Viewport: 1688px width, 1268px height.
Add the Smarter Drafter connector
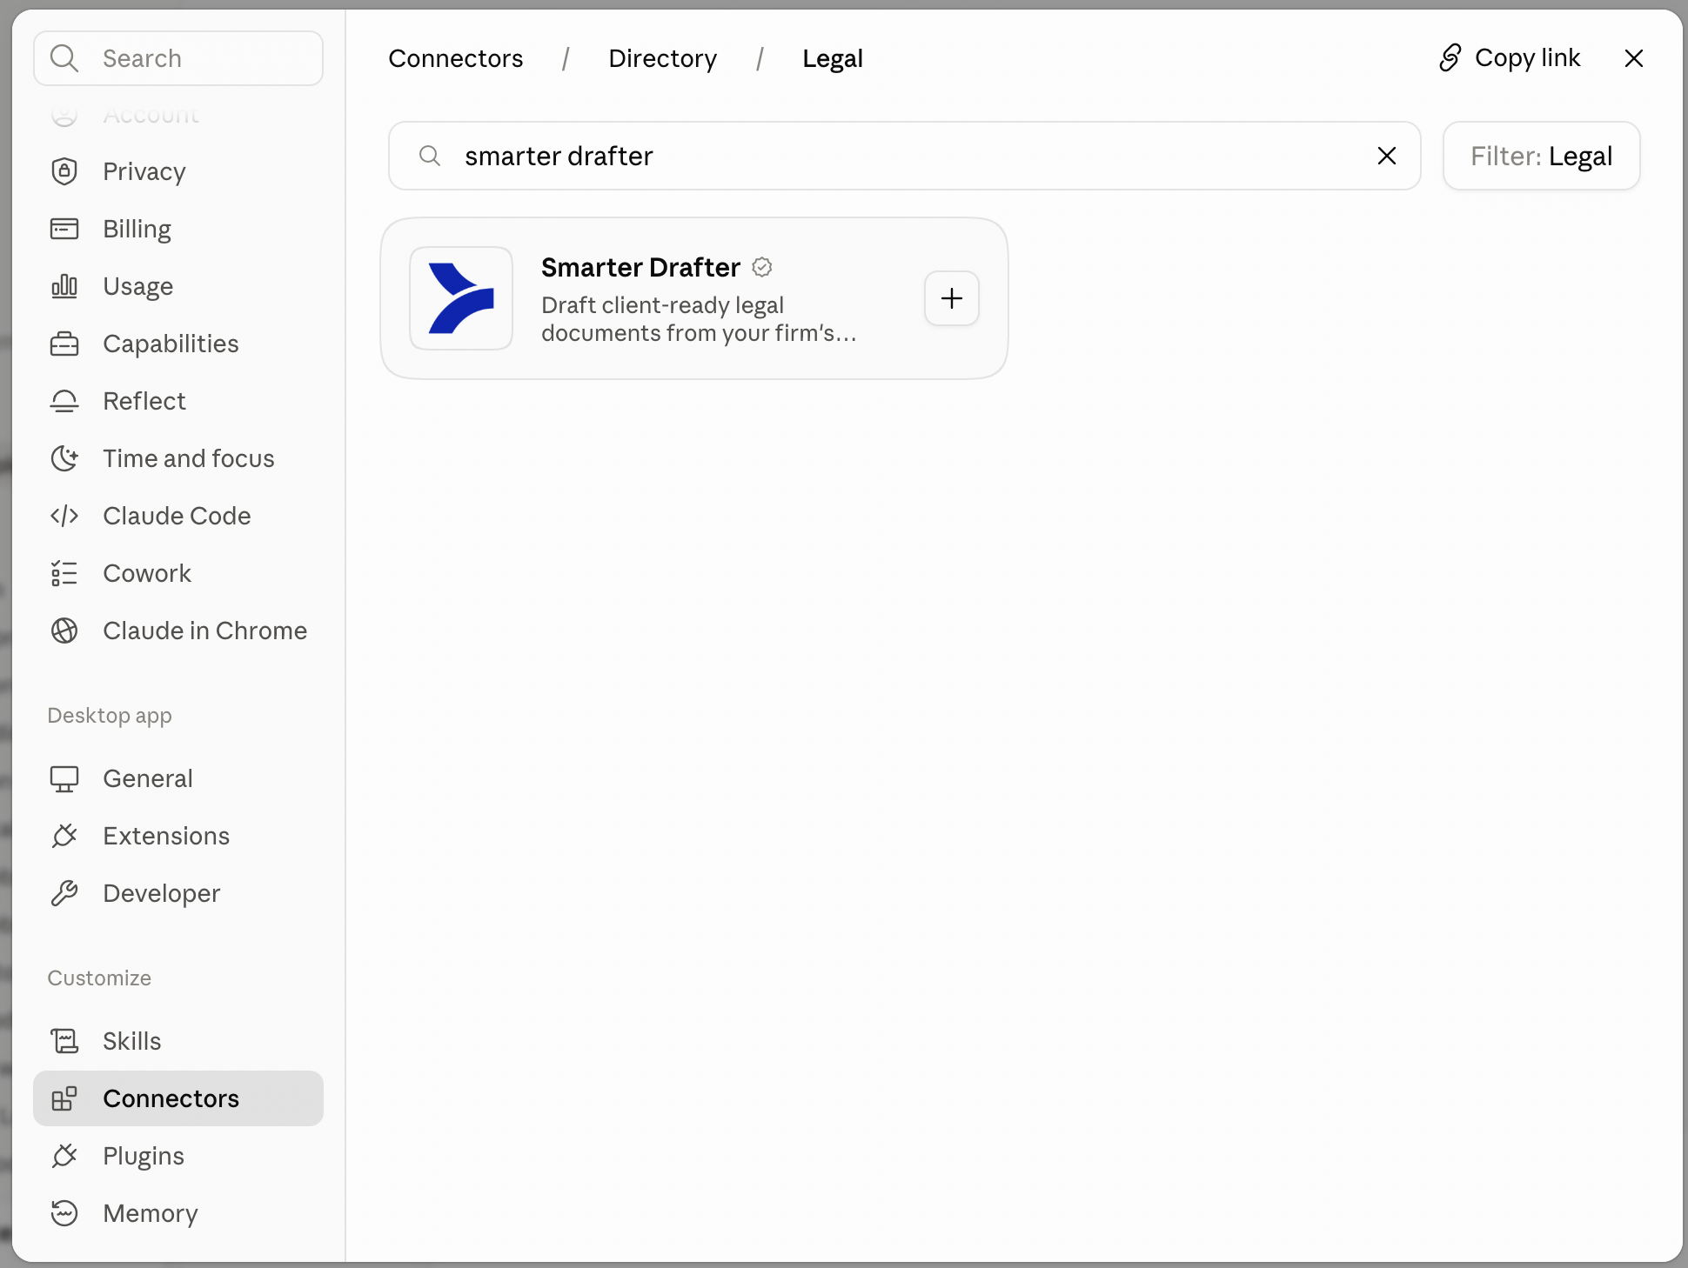point(952,298)
